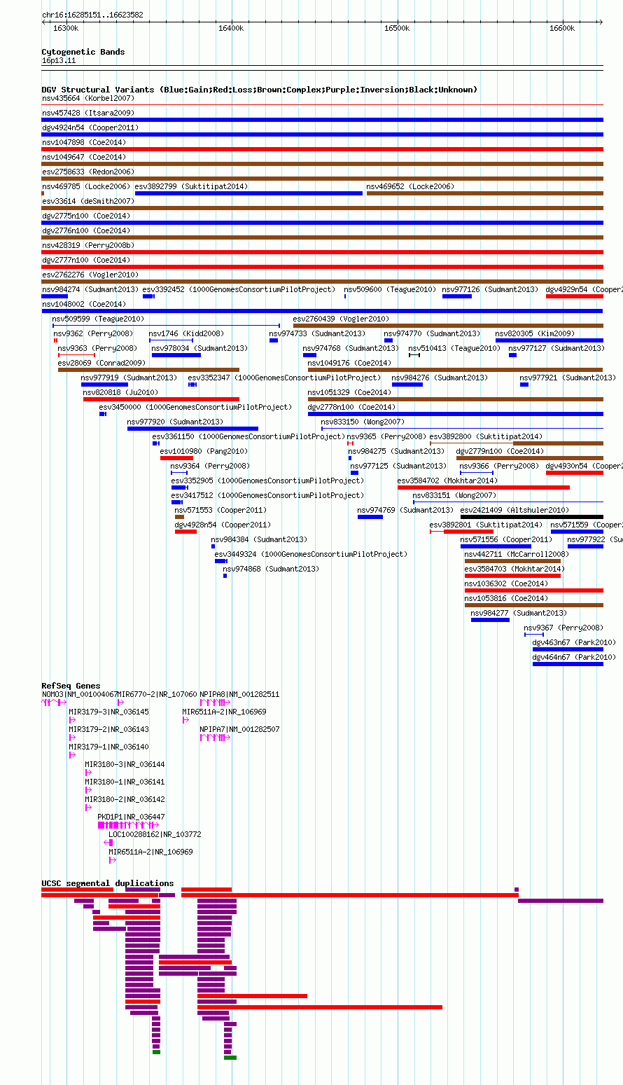Click the brown bar under nsv469652 (Locke2006)
This screenshot has width=623, height=1085.
pyautogui.click(x=485, y=193)
